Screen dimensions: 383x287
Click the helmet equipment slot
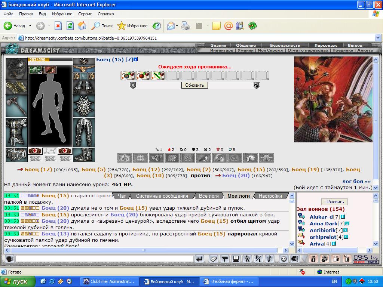click(16, 69)
